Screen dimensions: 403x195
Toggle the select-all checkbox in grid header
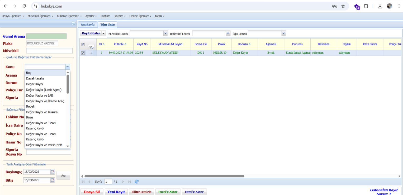(83, 44)
